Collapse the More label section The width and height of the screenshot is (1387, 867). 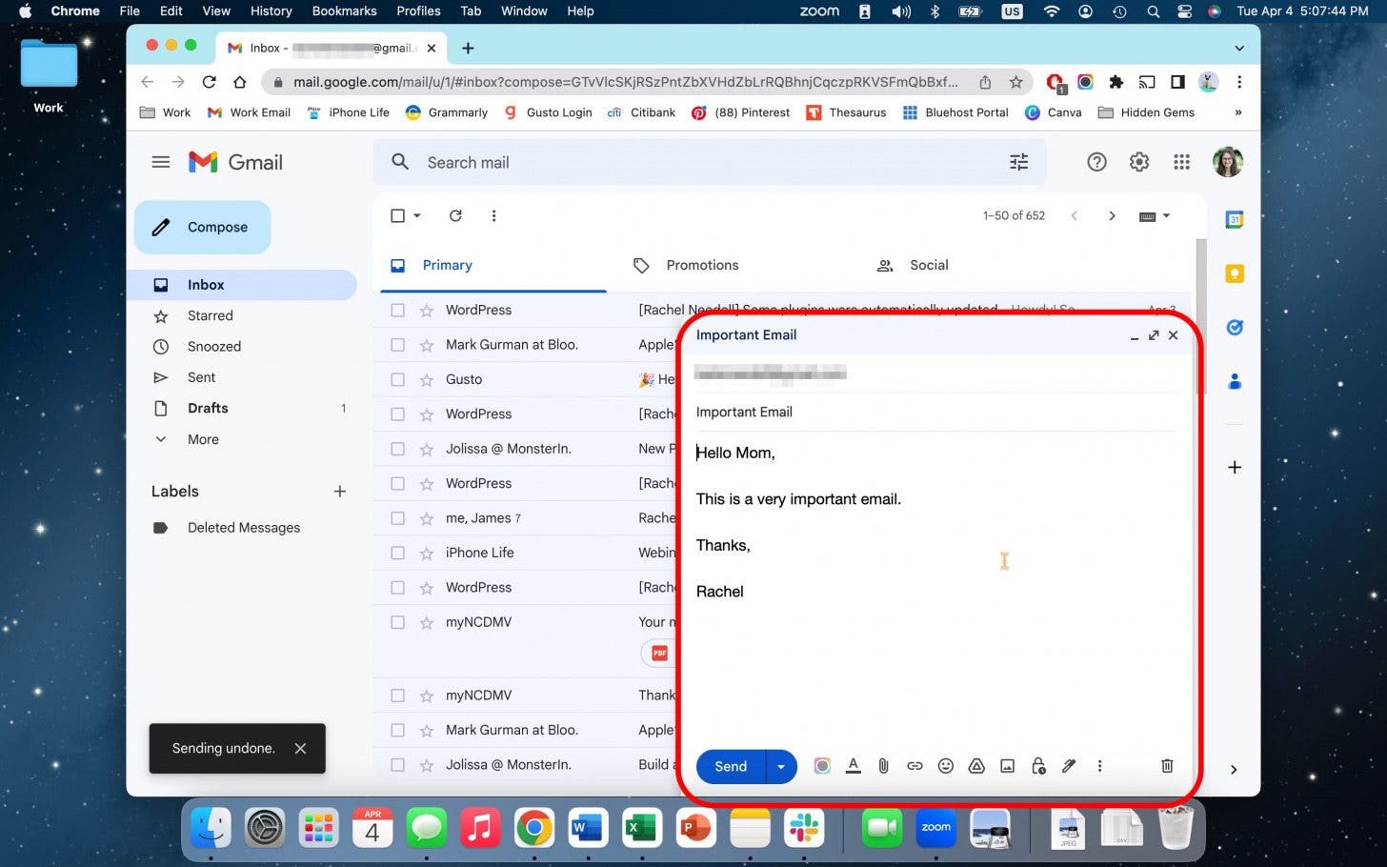click(161, 439)
